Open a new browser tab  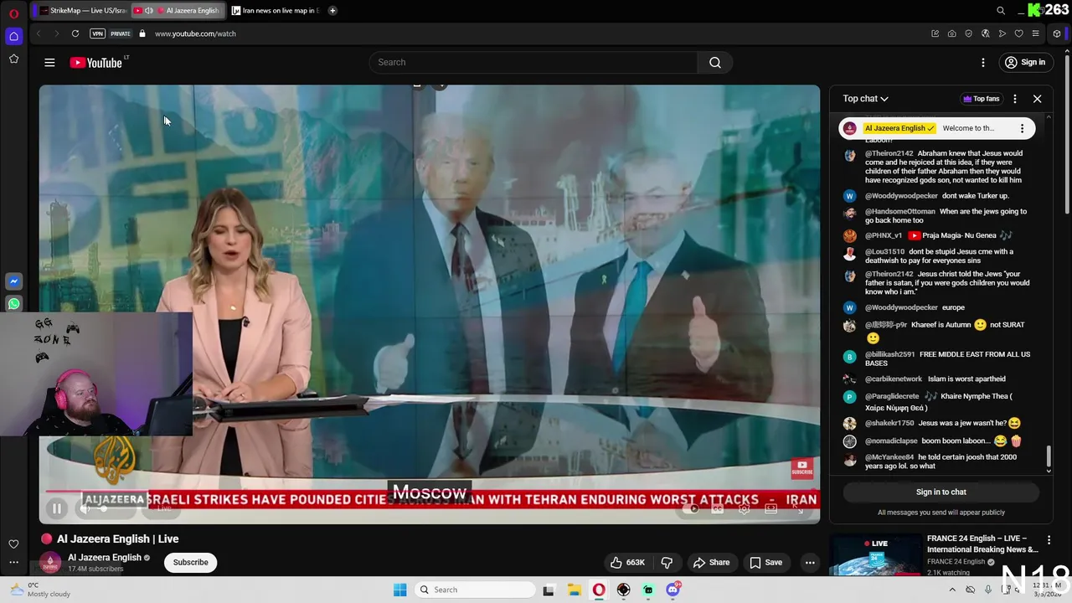pyautogui.click(x=332, y=11)
